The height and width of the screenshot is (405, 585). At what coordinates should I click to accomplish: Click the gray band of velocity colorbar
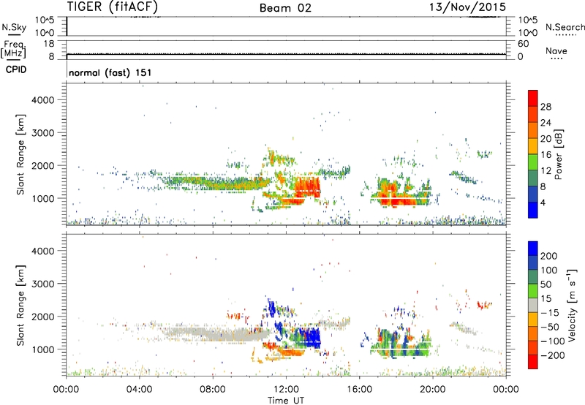tap(533, 305)
